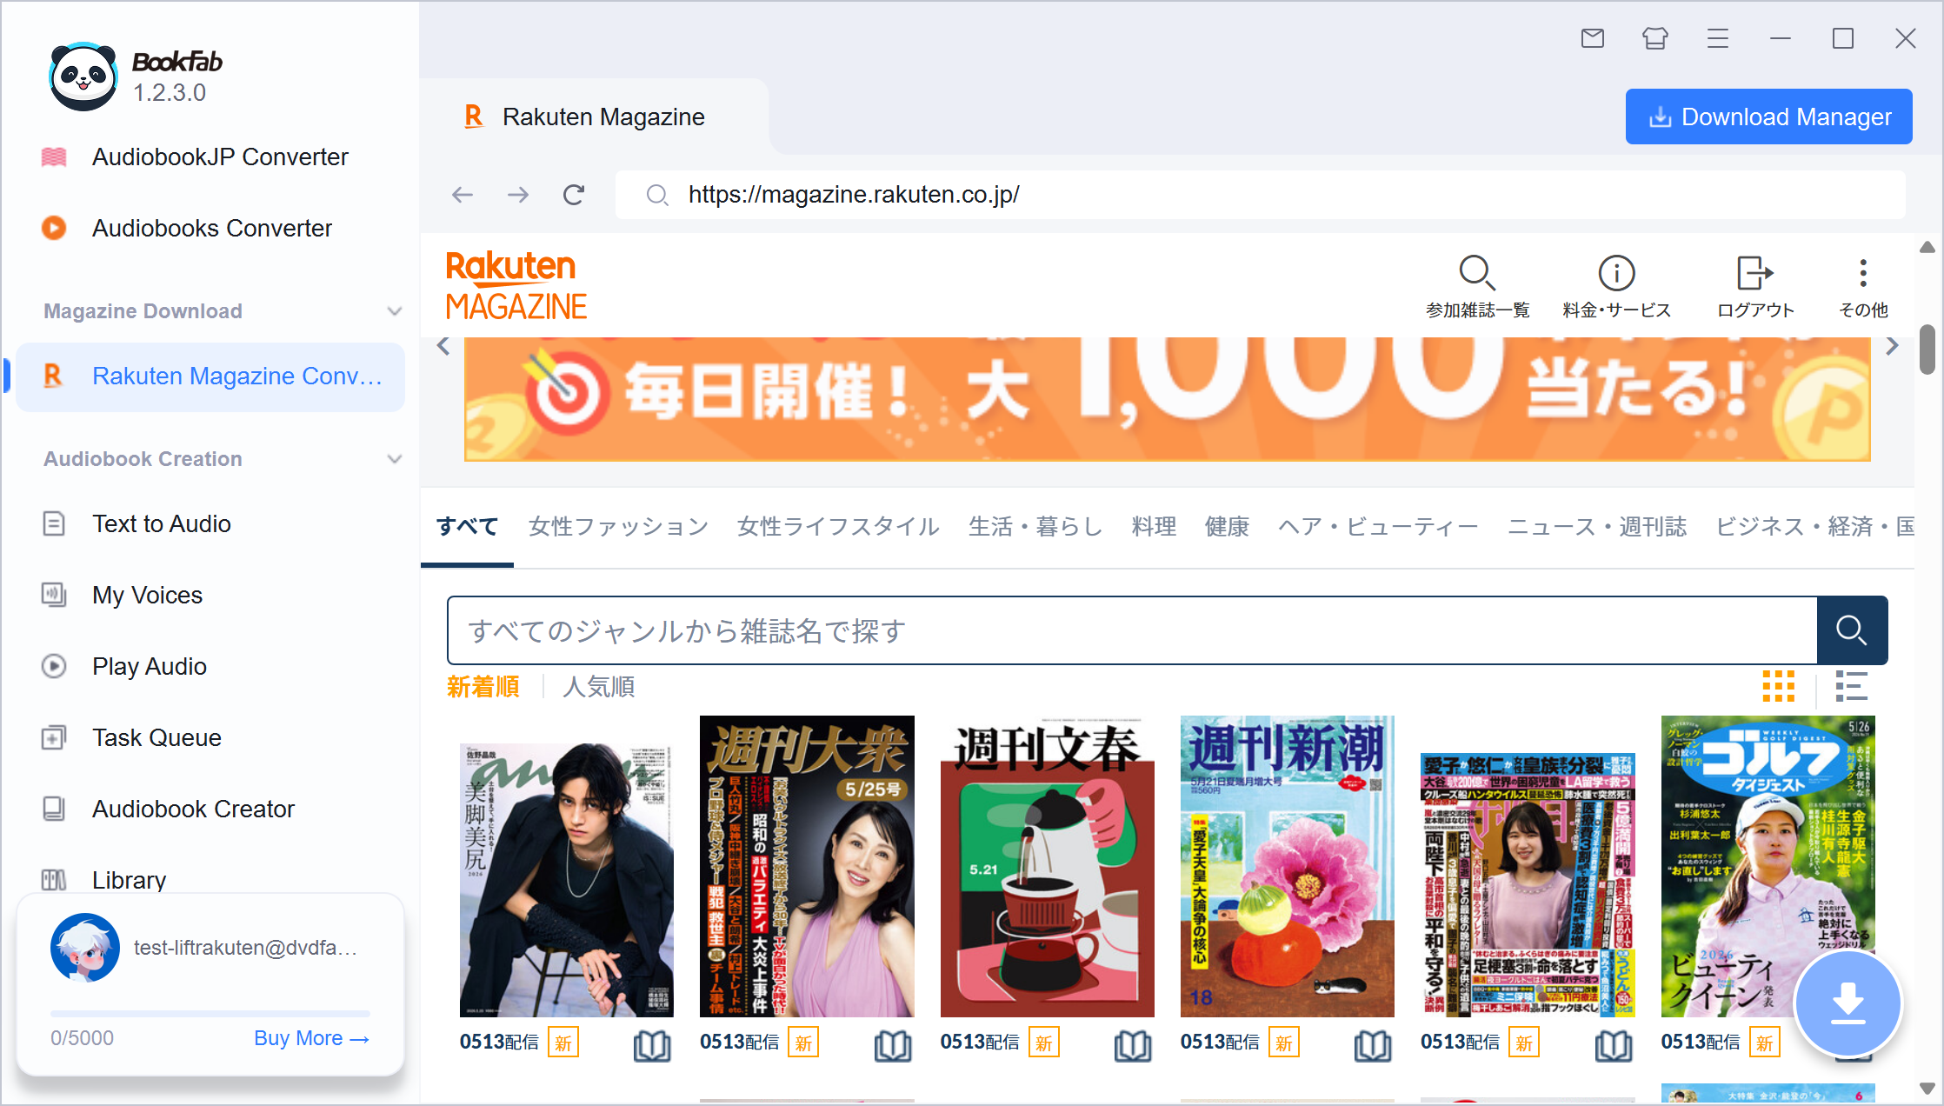Click scrollbar down arrow
Viewport: 1944px width, 1106px height.
pyautogui.click(x=1927, y=1088)
